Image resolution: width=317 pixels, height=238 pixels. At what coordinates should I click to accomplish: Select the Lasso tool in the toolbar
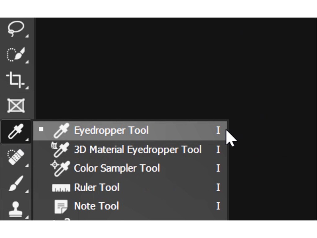point(15,29)
